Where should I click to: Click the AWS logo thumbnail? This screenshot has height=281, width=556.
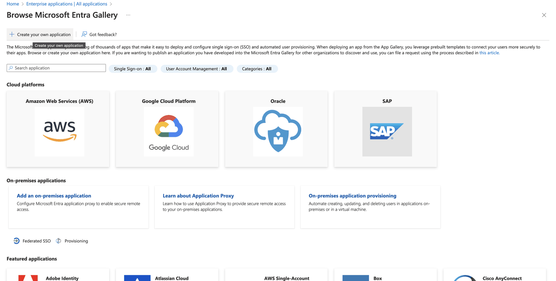pos(59,132)
